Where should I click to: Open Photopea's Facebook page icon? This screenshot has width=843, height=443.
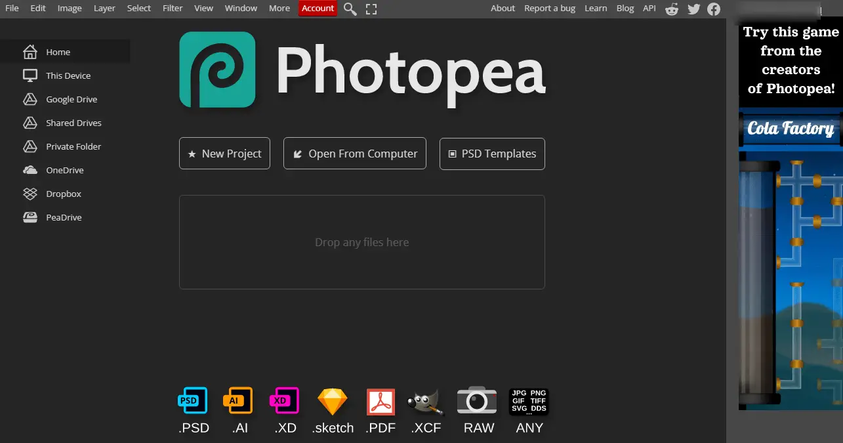coord(714,9)
